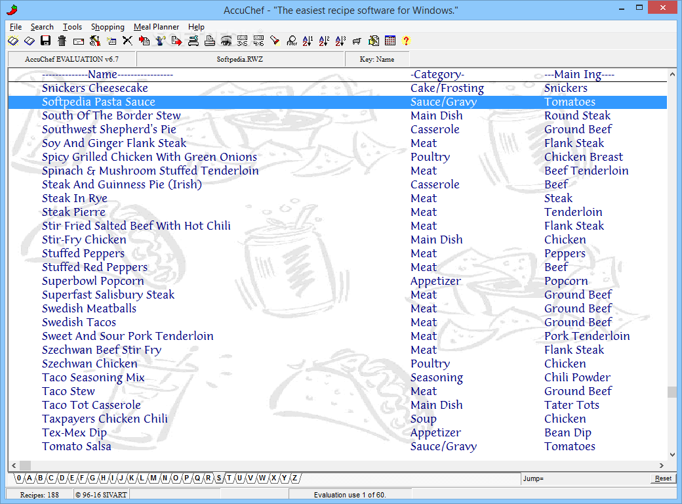Click the envelope mail icon
This screenshot has height=504, width=682.
(x=79, y=41)
